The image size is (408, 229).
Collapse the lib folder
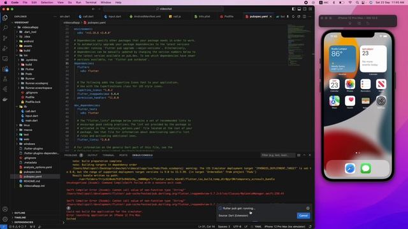coord(25,106)
